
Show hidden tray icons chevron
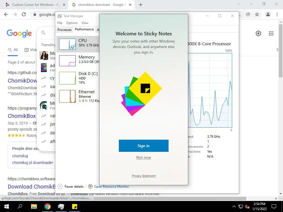click(x=234, y=206)
